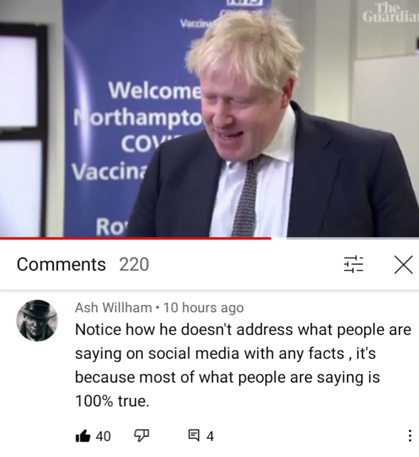Viewport: 419px width, 457px height.
Task: Dislike the comment with thumbs down
Action: (141, 436)
